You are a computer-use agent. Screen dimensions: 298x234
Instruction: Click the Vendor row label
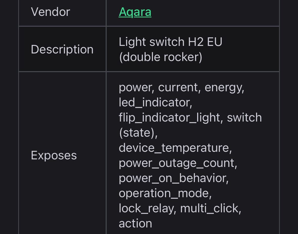[x=50, y=12]
